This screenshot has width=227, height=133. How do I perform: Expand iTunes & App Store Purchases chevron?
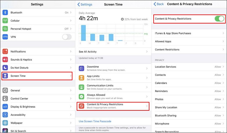(x=223, y=33)
